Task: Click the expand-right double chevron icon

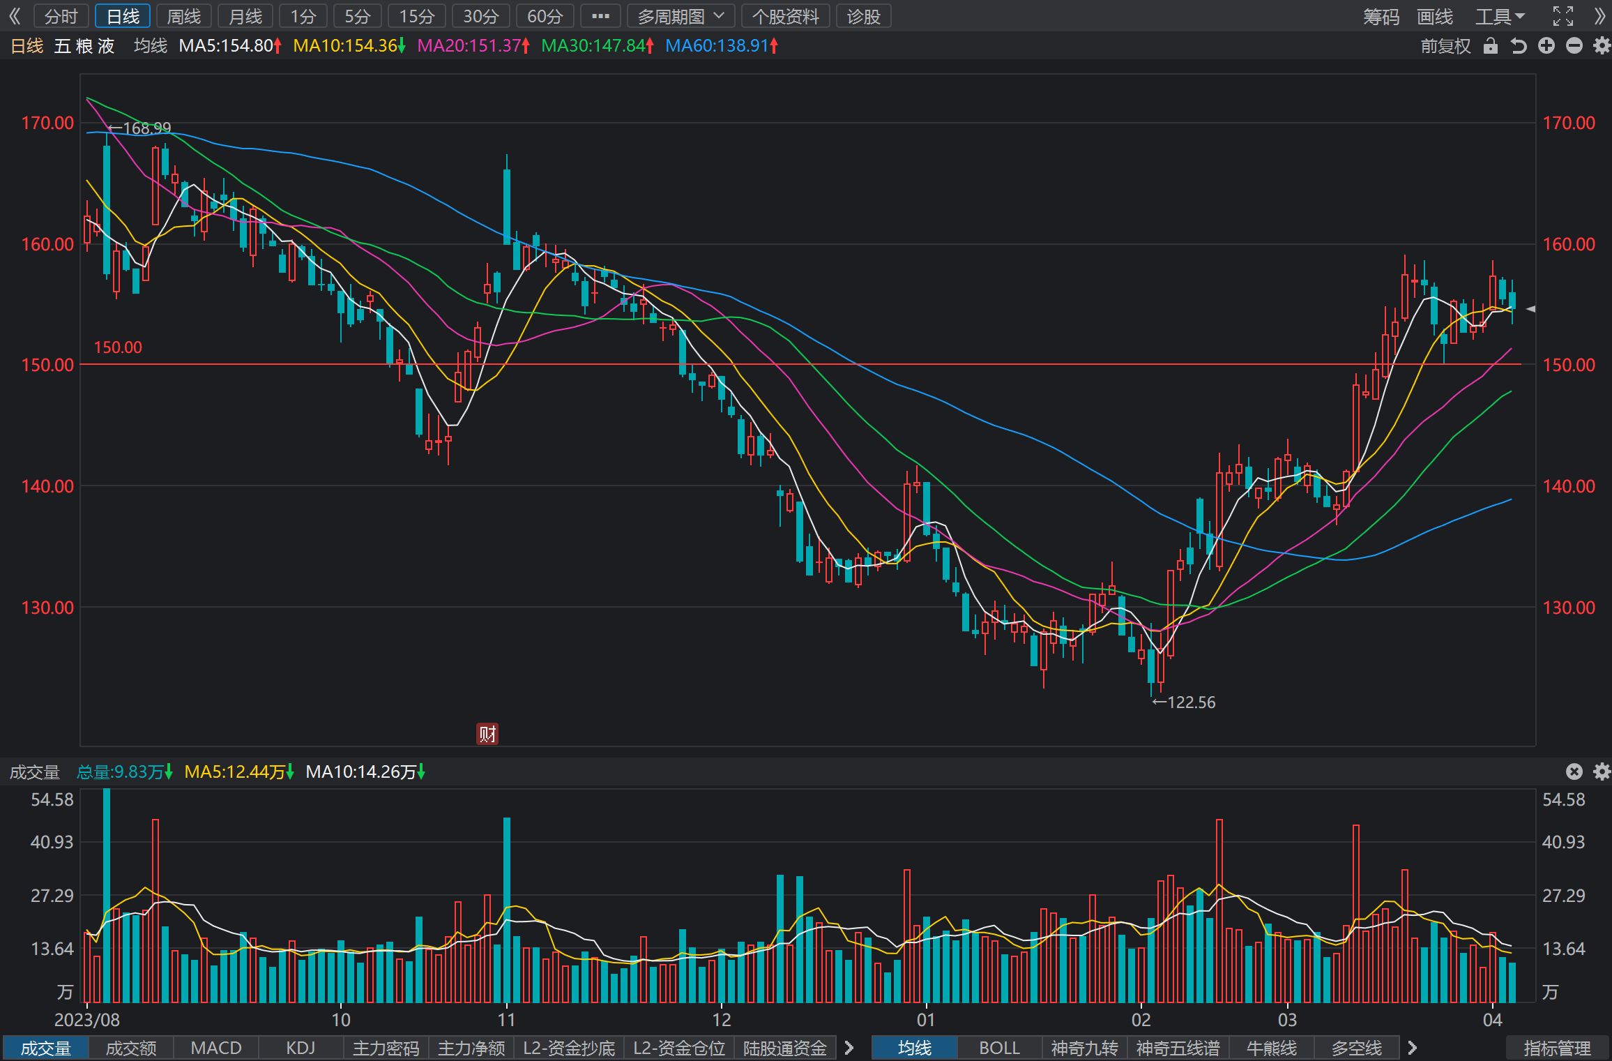Action: click(x=1600, y=16)
